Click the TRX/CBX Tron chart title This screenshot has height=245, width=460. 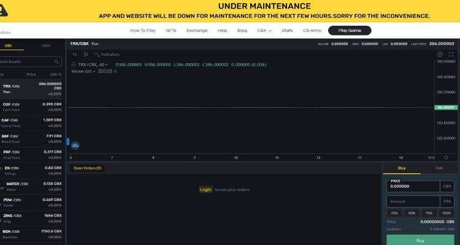pyautogui.click(x=84, y=43)
